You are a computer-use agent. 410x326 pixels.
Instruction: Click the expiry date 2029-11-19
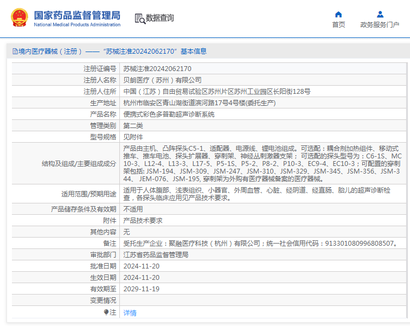tap(142, 289)
